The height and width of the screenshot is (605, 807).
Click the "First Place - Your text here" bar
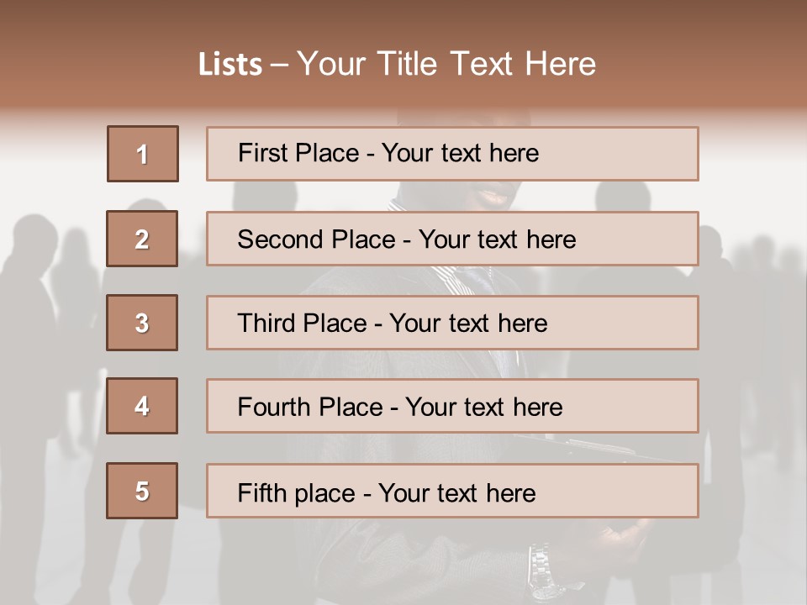(452, 154)
